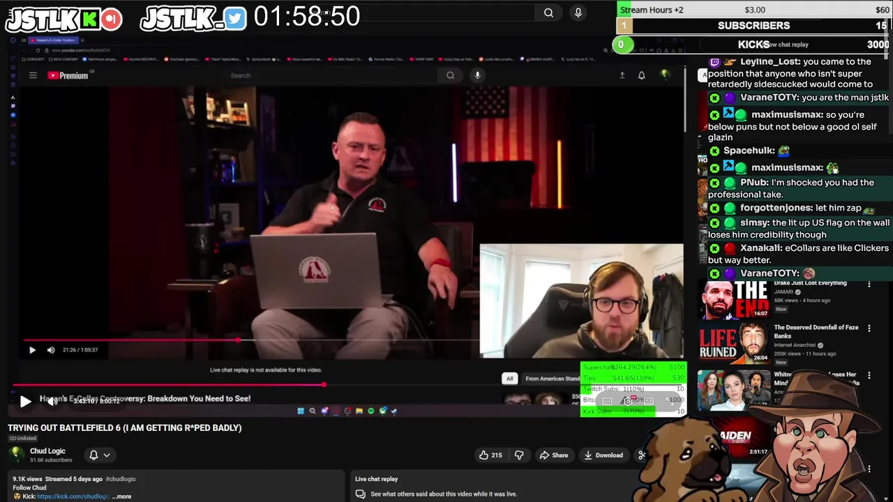The width and height of the screenshot is (893, 502).
Task: Play the inner E-Collar video with its play button
Action: pos(32,350)
